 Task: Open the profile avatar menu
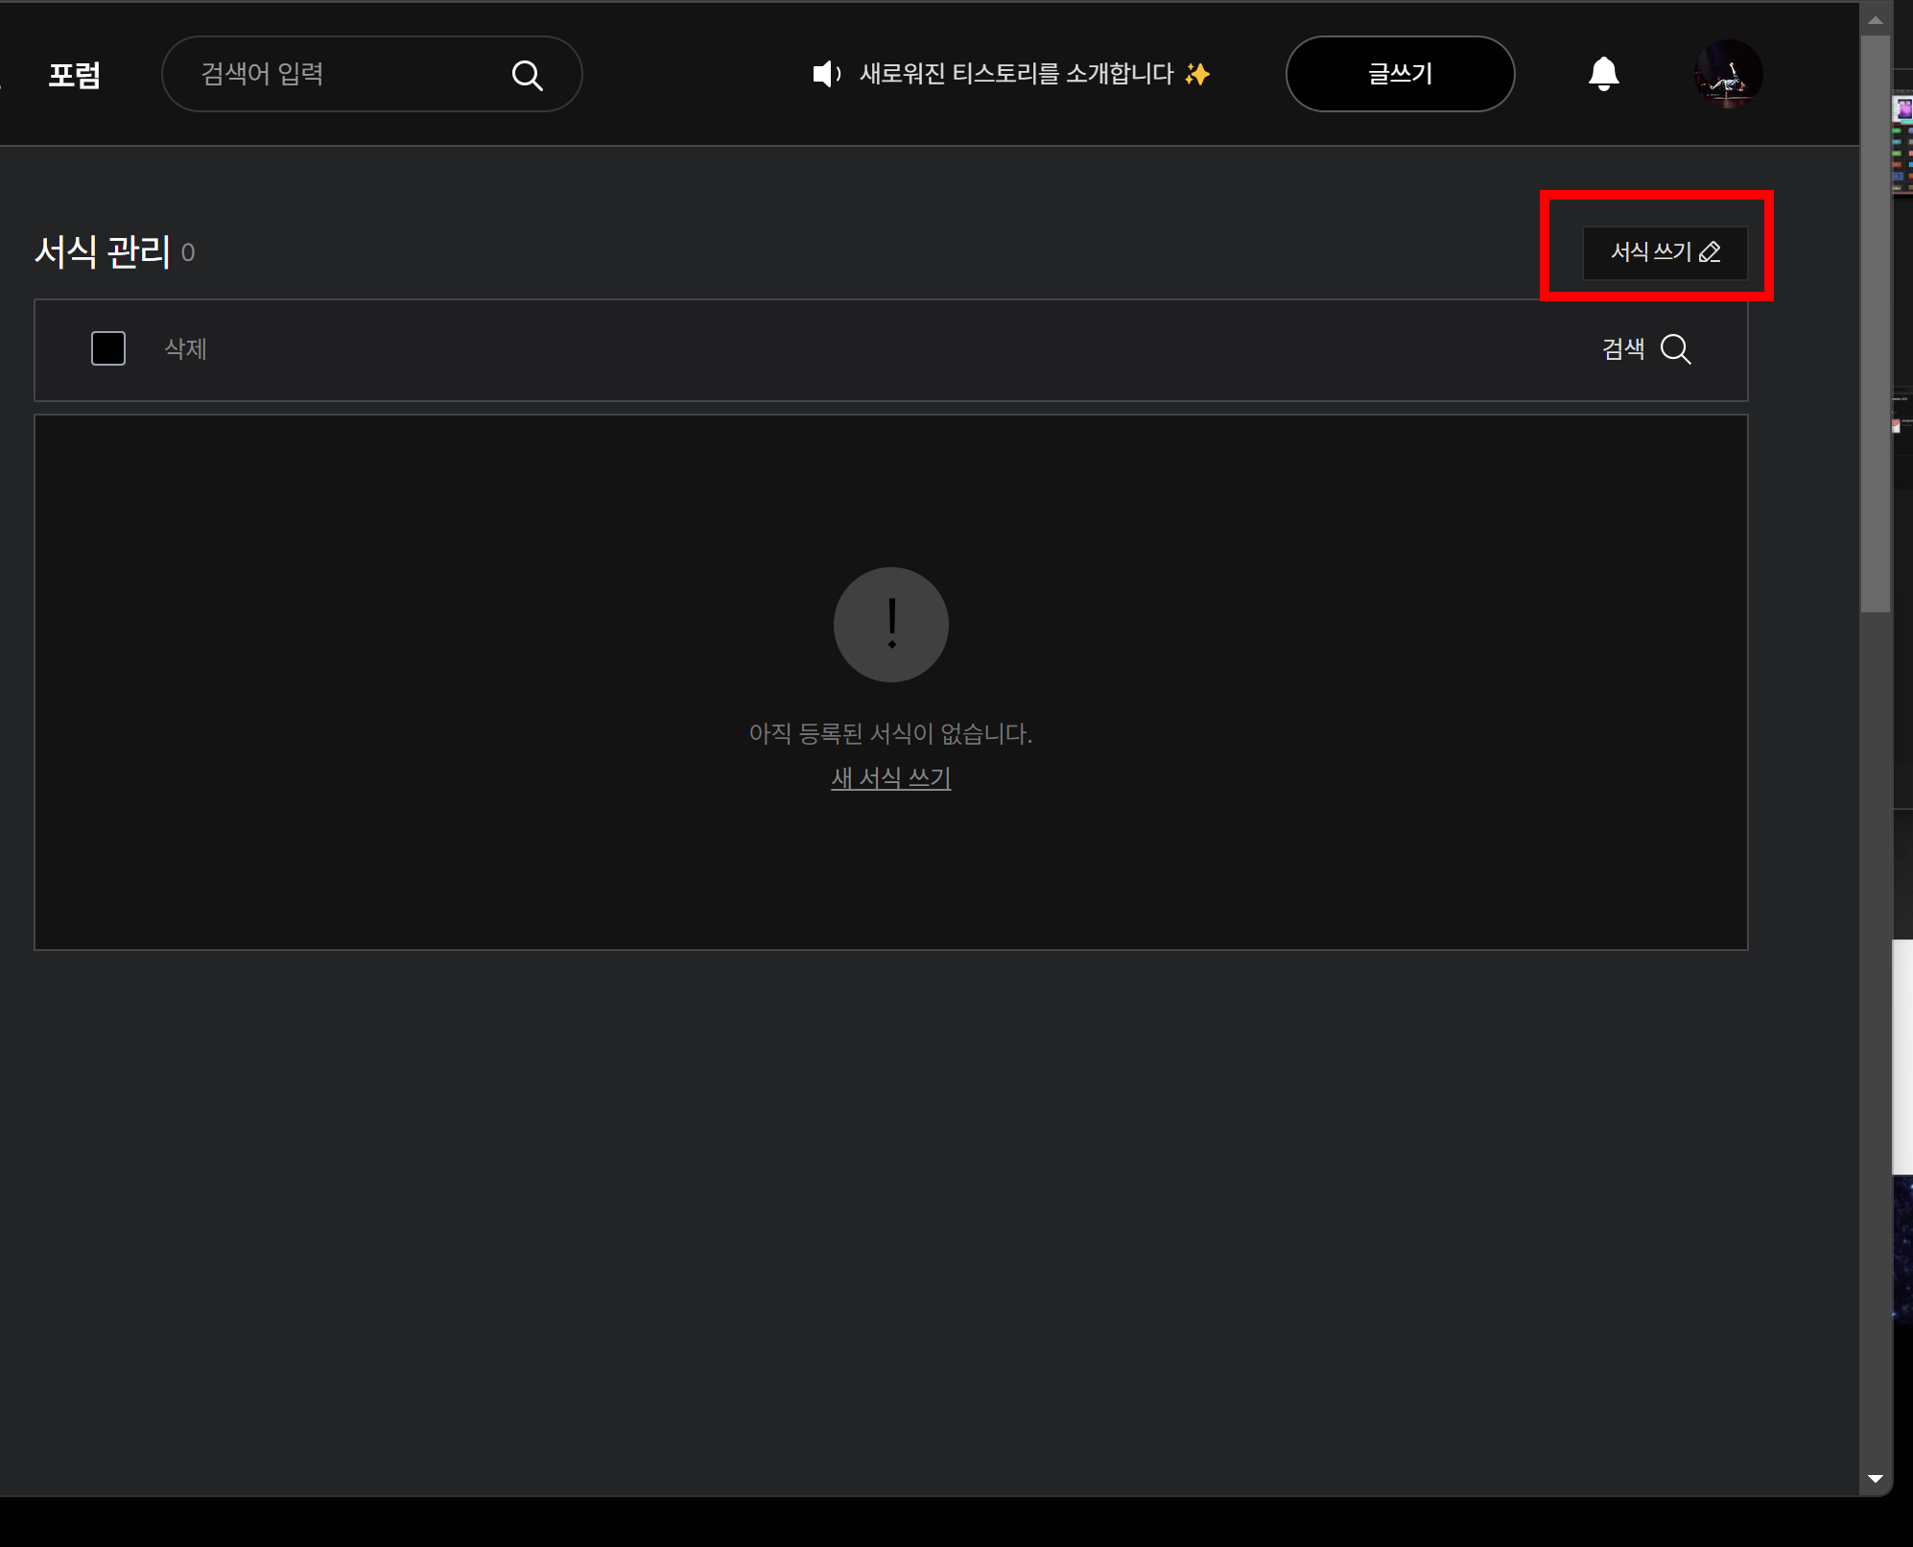1728,74
